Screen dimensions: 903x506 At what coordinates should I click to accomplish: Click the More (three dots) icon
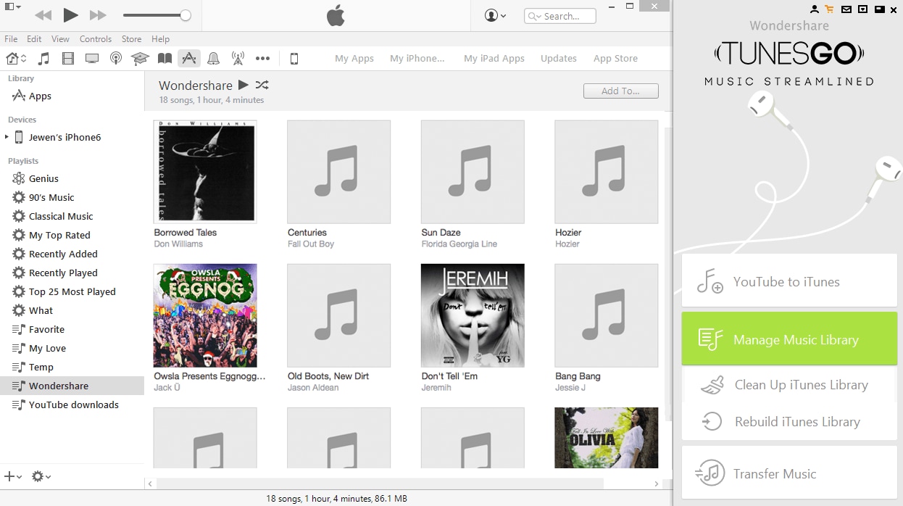(262, 59)
